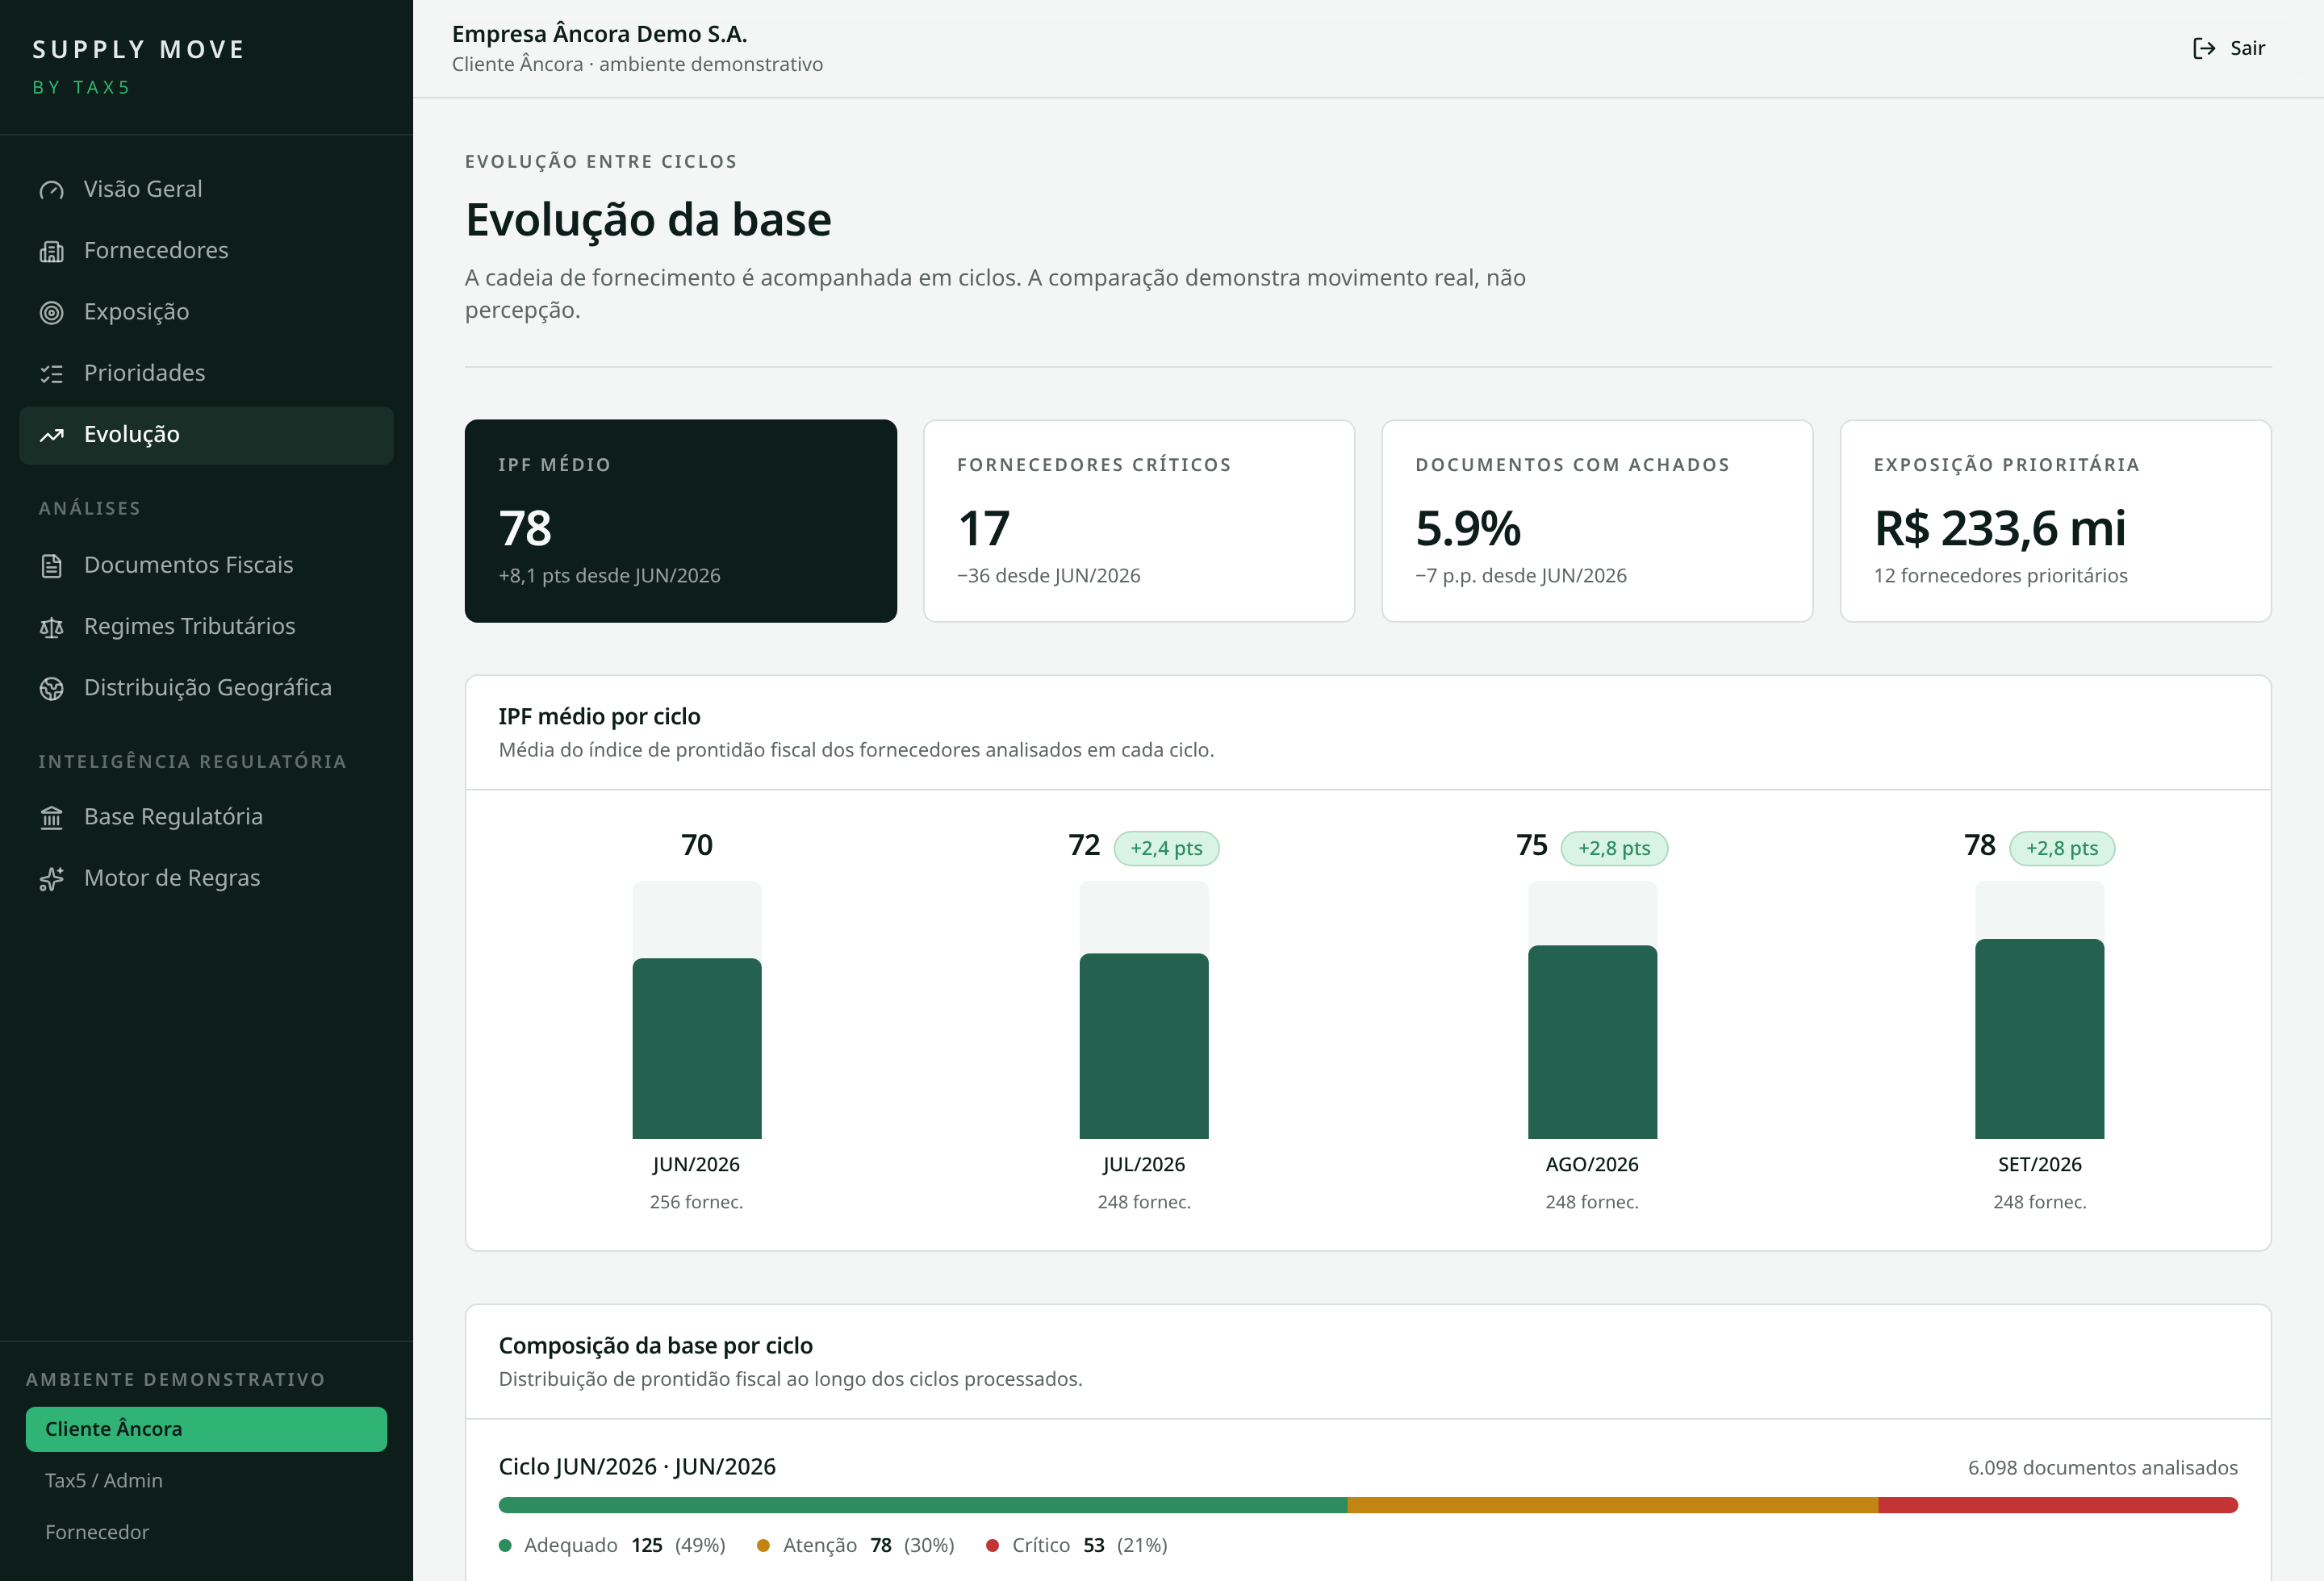This screenshot has width=2324, height=1581.
Task: Click the red Crítico bar segment
Action: pos(2057,1505)
